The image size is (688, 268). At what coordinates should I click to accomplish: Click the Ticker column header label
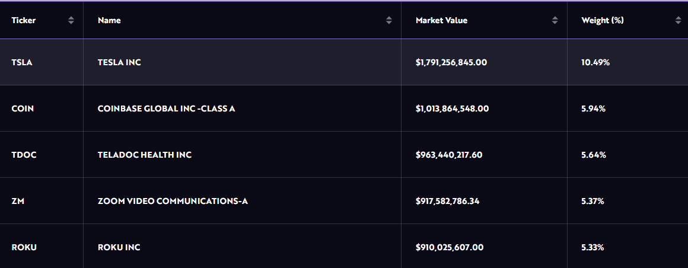tap(24, 20)
